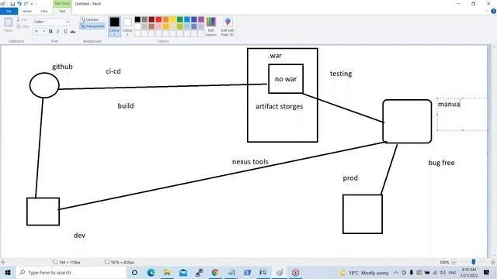Viewport: 497px width, 279px height.
Task: Click the Undo arrow in title bar
Action: coord(19,4)
